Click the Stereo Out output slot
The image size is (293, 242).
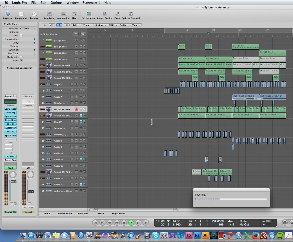pyautogui.click(x=10, y=160)
